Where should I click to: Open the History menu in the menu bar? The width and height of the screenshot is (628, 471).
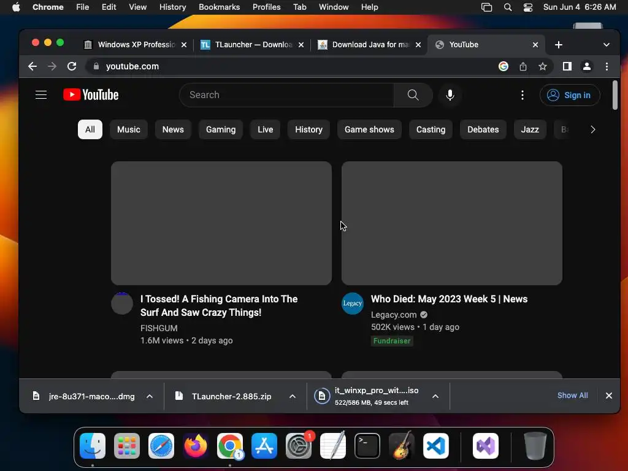click(x=172, y=7)
